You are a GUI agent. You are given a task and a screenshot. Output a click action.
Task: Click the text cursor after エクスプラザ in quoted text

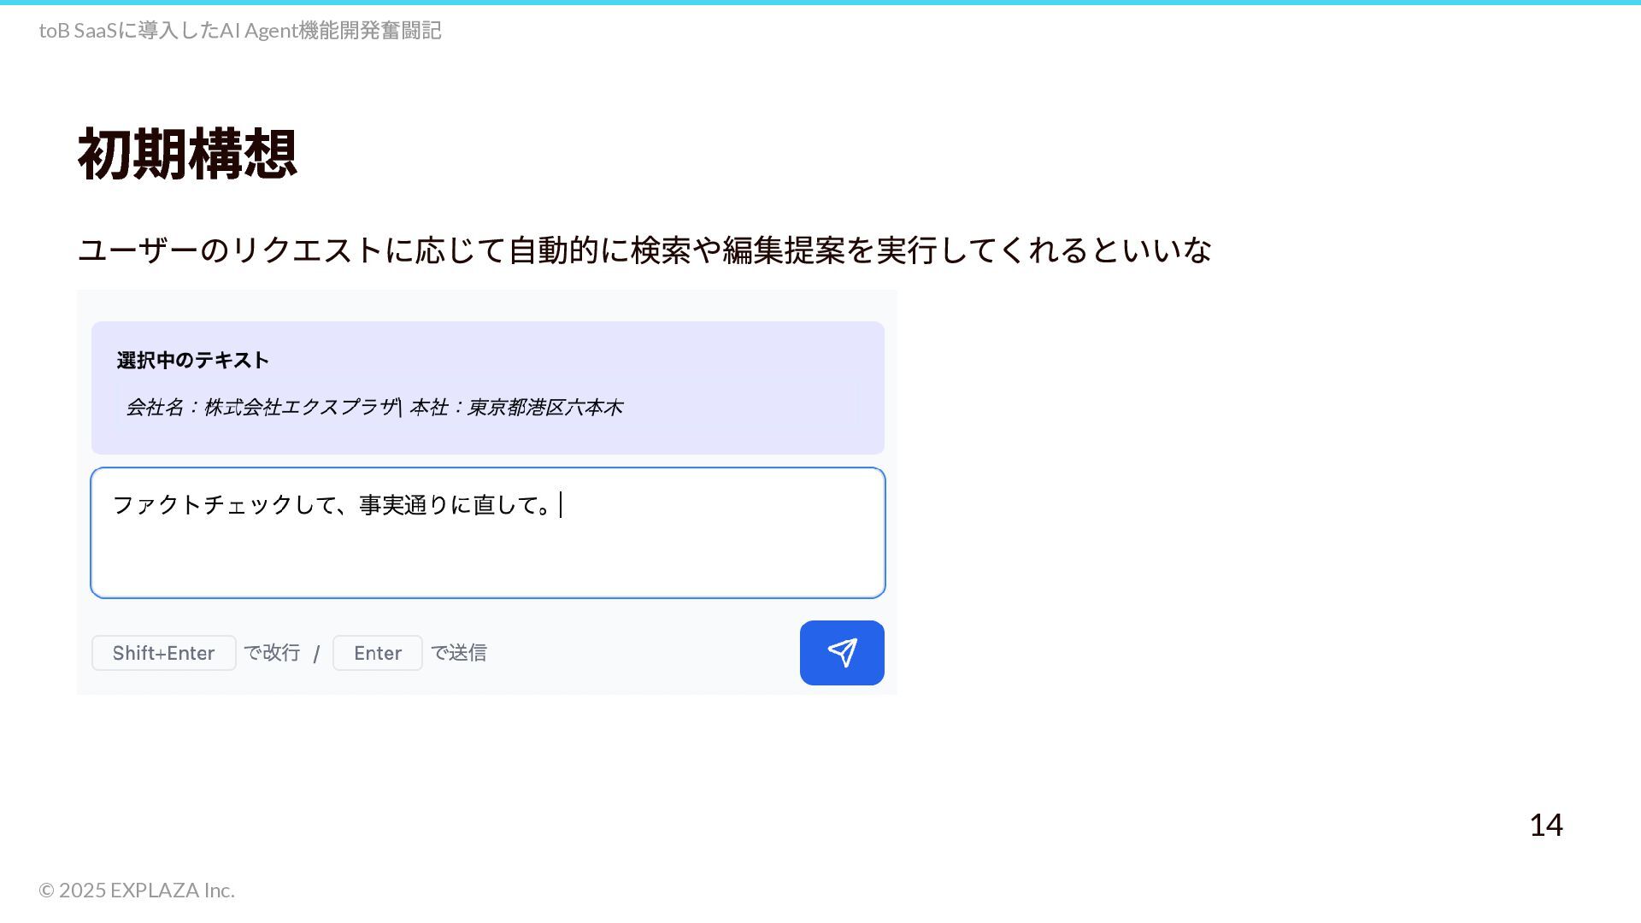click(400, 407)
